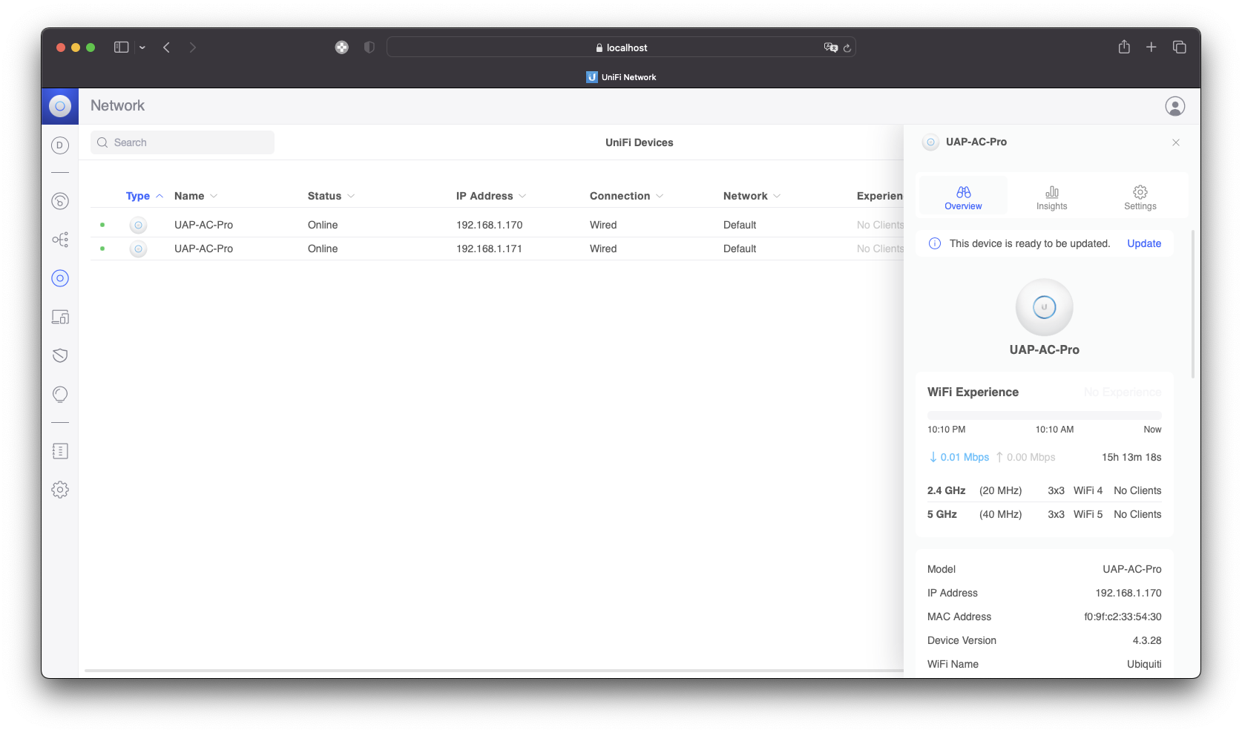Open the Status column dropdown
Screen dimensions: 1242x733
tap(351, 196)
